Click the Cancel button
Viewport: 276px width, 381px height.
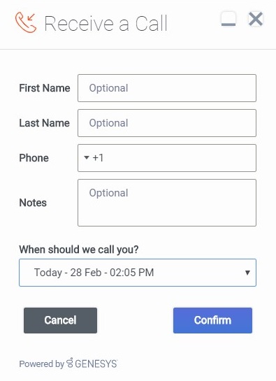tap(60, 320)
